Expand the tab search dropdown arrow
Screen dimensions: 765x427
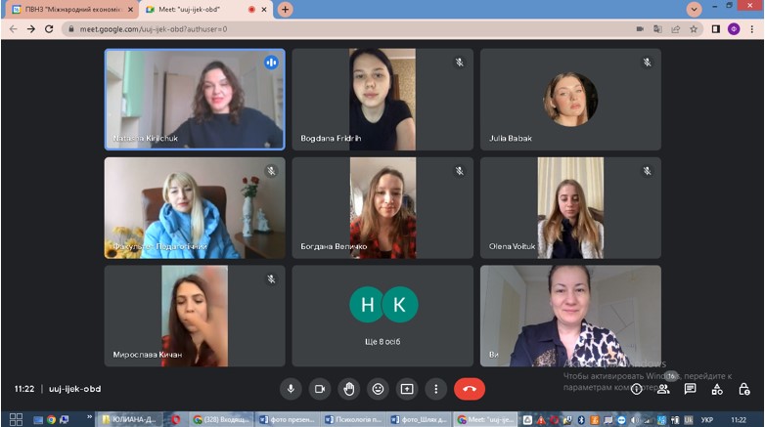694,9
